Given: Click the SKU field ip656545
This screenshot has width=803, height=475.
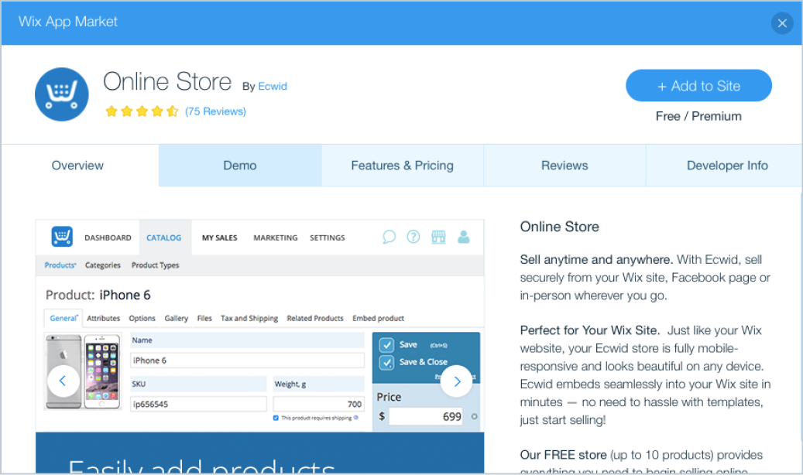Looking at the screenshot, I should [x=199, y=404].
